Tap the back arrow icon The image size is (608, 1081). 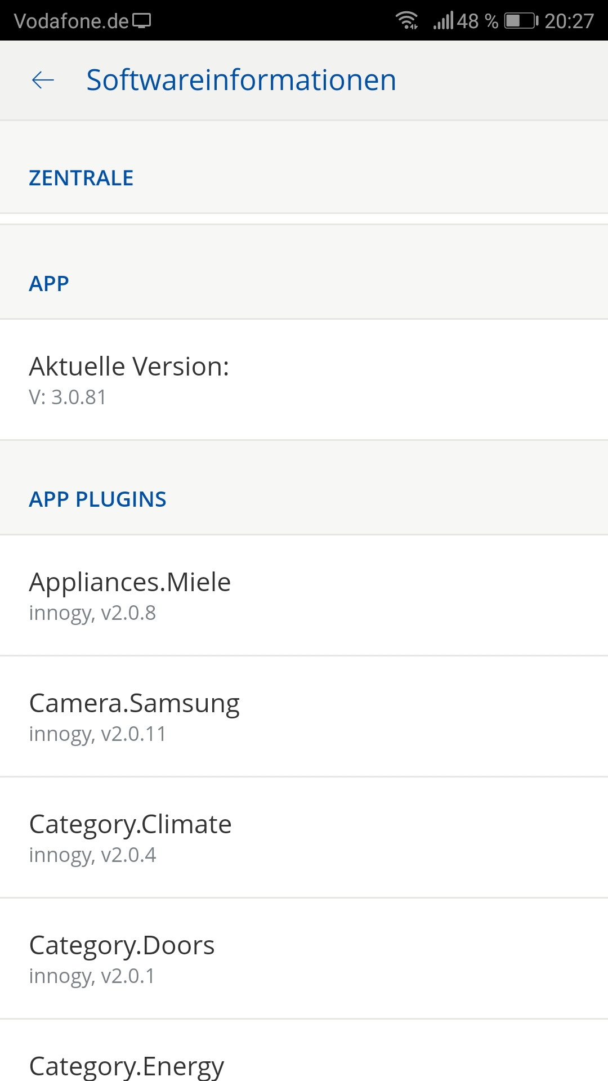click(x=43, y=80)
